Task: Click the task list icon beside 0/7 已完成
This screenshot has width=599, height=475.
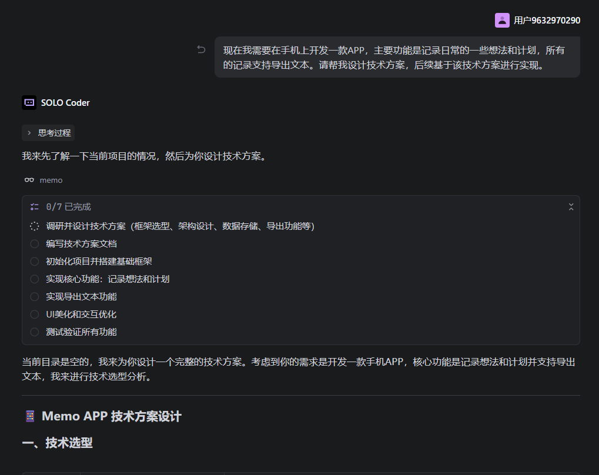Action: [x=35, y=207]
